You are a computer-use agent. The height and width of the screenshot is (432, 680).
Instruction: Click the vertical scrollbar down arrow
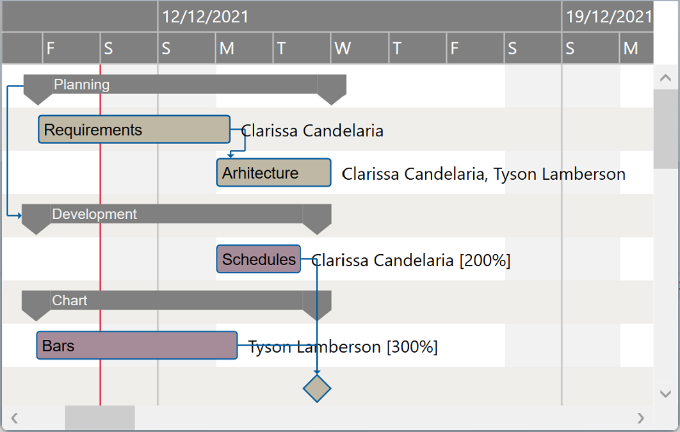point(666,393)
